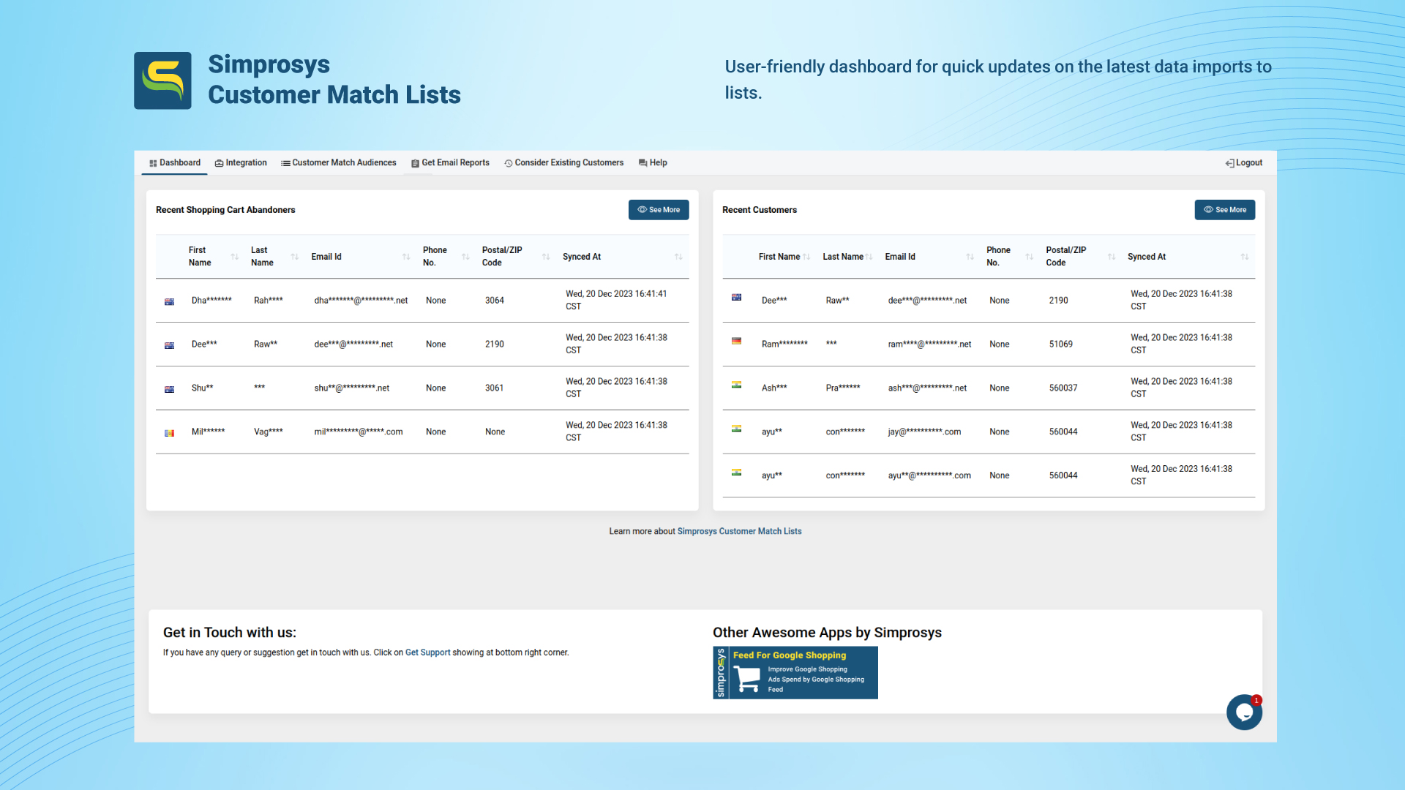Sort Recent Customers by Postal/ZIP Code
The image size is (1405, 790).
1112,257
